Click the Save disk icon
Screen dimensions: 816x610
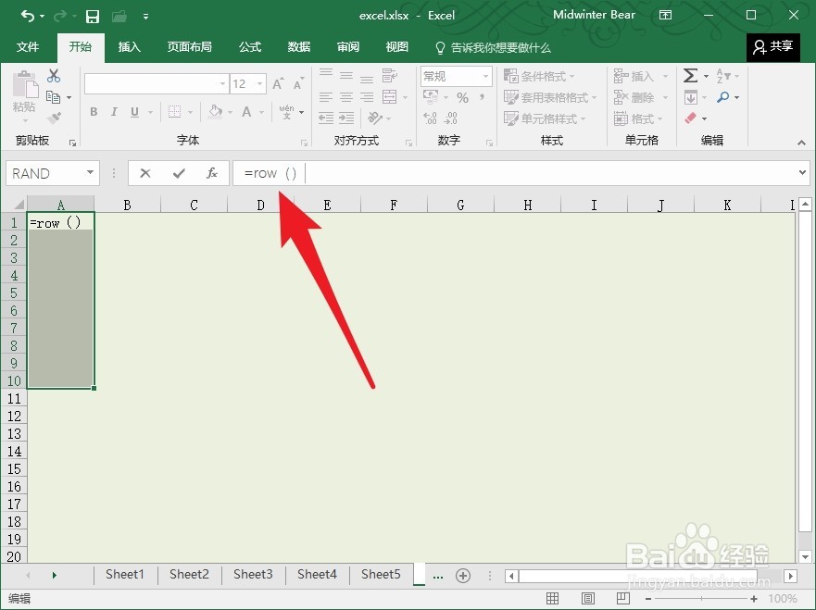tap(93, 17)
